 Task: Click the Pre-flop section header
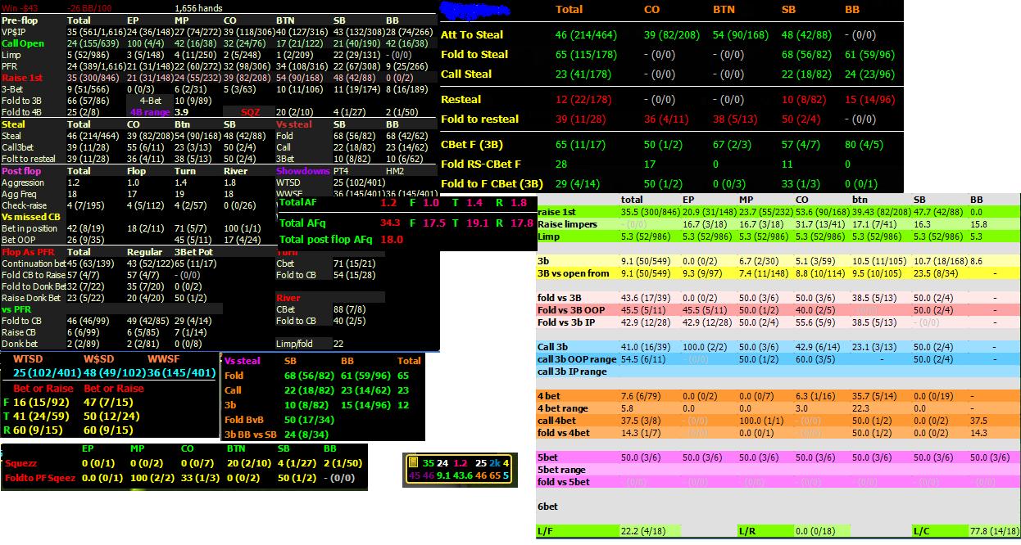21,20
